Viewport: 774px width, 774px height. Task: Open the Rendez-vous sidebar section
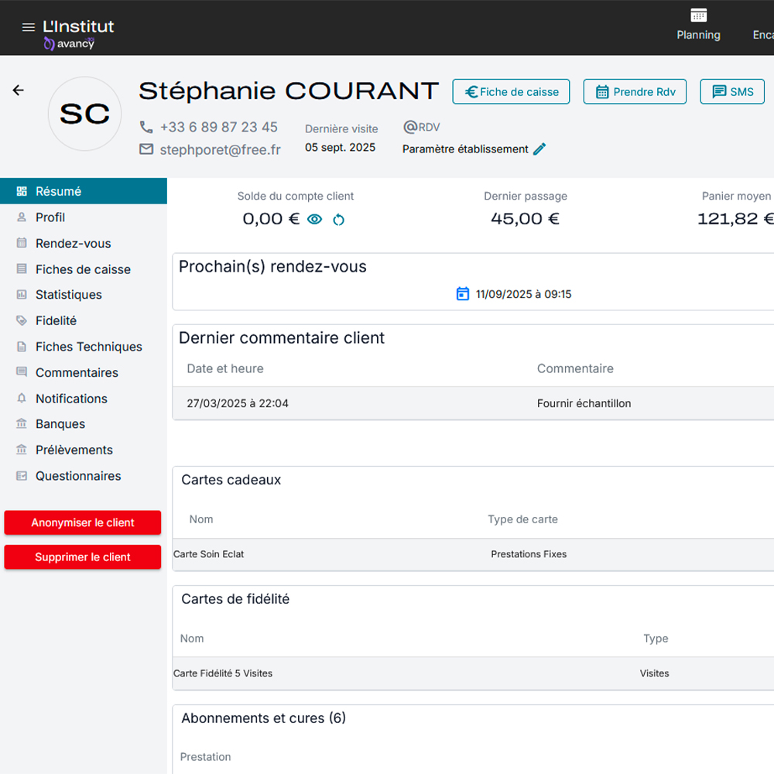73,243
